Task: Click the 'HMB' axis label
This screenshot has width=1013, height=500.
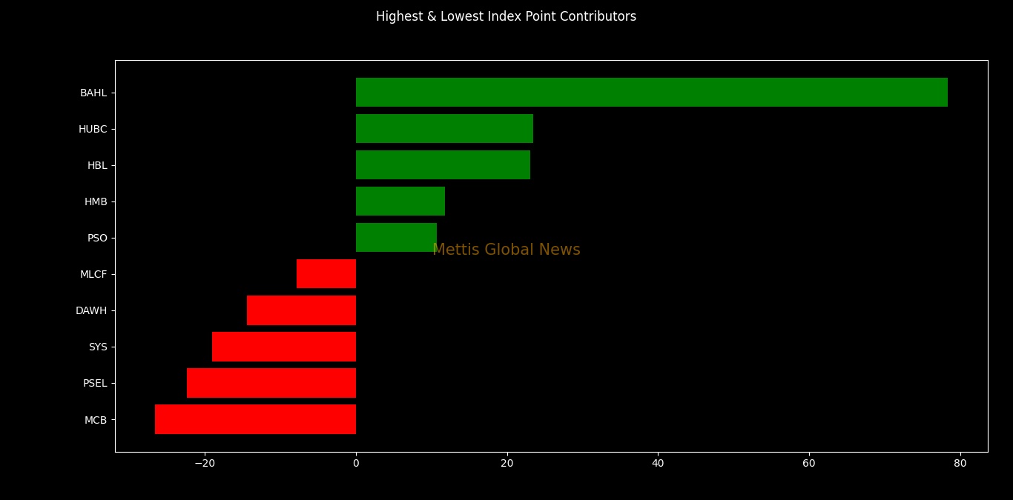Action: coord(96,201)
